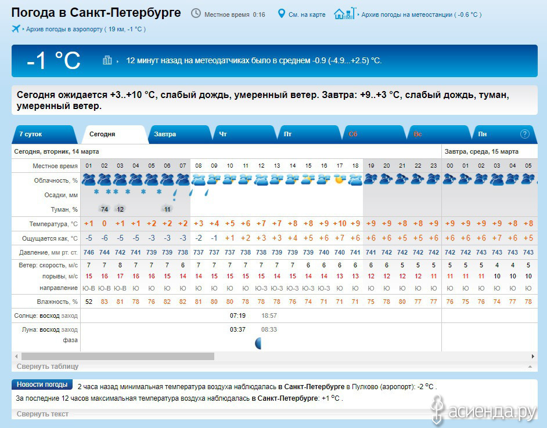The height and width of the screenshot is (428, 547).
Task: Click moonrise time 03:37
Action: (237, 330)
